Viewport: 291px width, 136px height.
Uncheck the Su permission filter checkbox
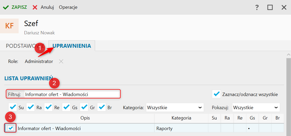click(x=12, y=107)
